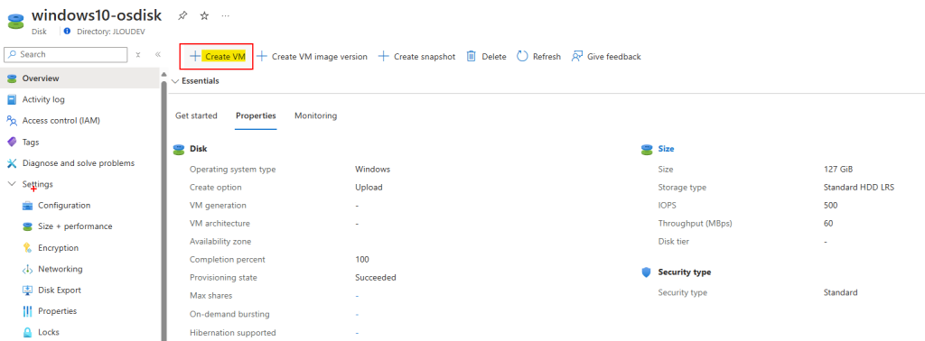925x341 pixels.
Task: Click the purple Tags icon
Action: (11, 142)
